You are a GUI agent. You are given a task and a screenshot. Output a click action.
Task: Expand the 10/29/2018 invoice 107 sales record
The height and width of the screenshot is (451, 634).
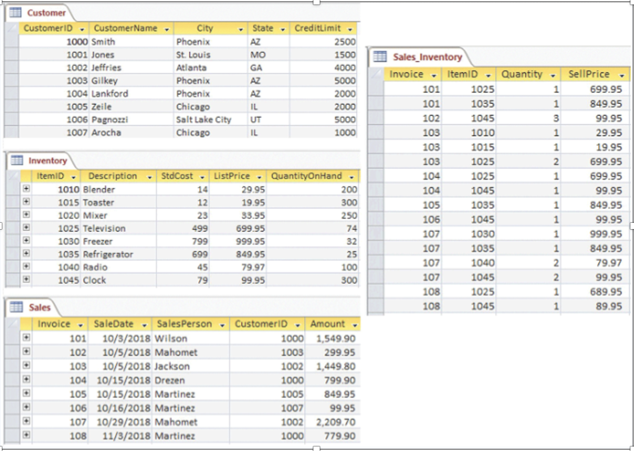(26, 421)
